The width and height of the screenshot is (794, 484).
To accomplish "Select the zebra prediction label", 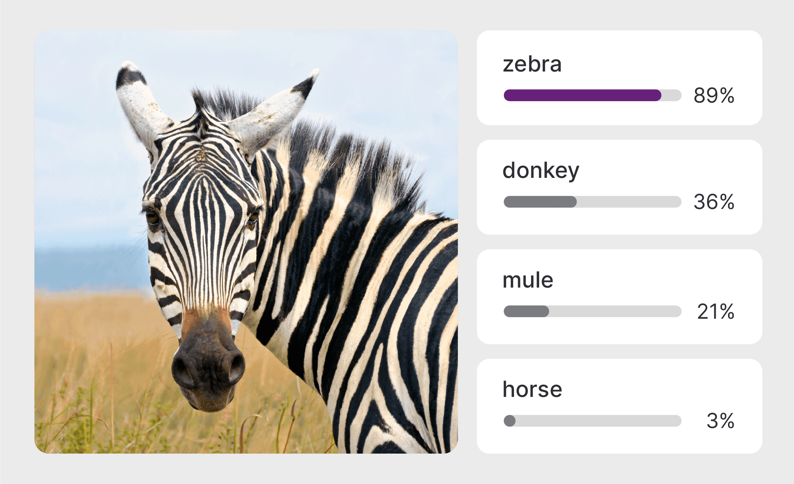I will tap(532, 64).
